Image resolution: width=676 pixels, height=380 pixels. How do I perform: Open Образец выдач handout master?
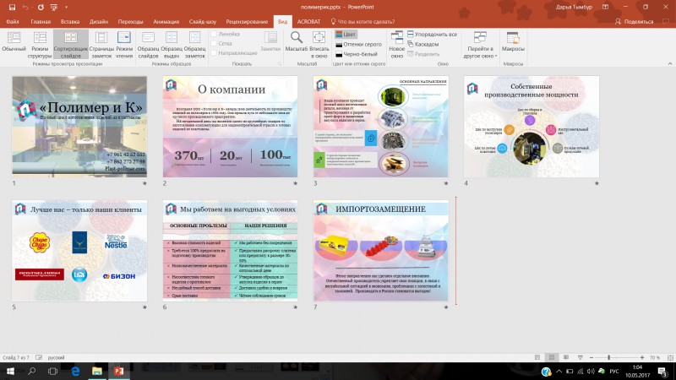click(x=172, y=45)
